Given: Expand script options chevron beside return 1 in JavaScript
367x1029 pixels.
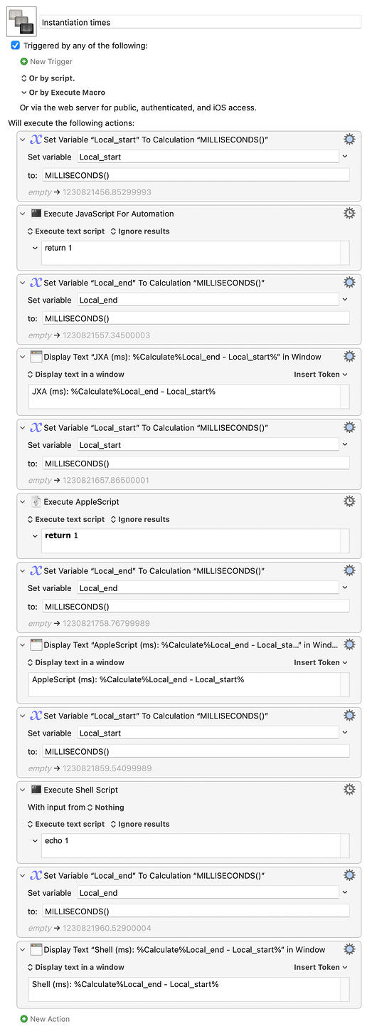Looking at the screenshot, I should point(36,248).
